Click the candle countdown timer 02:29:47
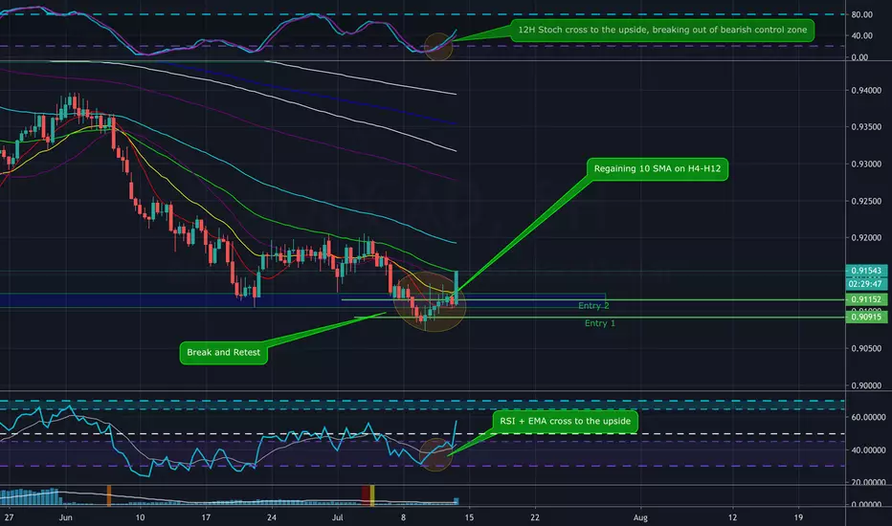The height and width of the screenshot is (526, 892). click(x=866, y=283)
